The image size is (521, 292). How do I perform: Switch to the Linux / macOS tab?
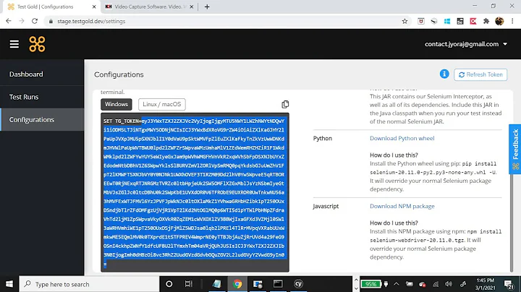[x=162, y=104]
